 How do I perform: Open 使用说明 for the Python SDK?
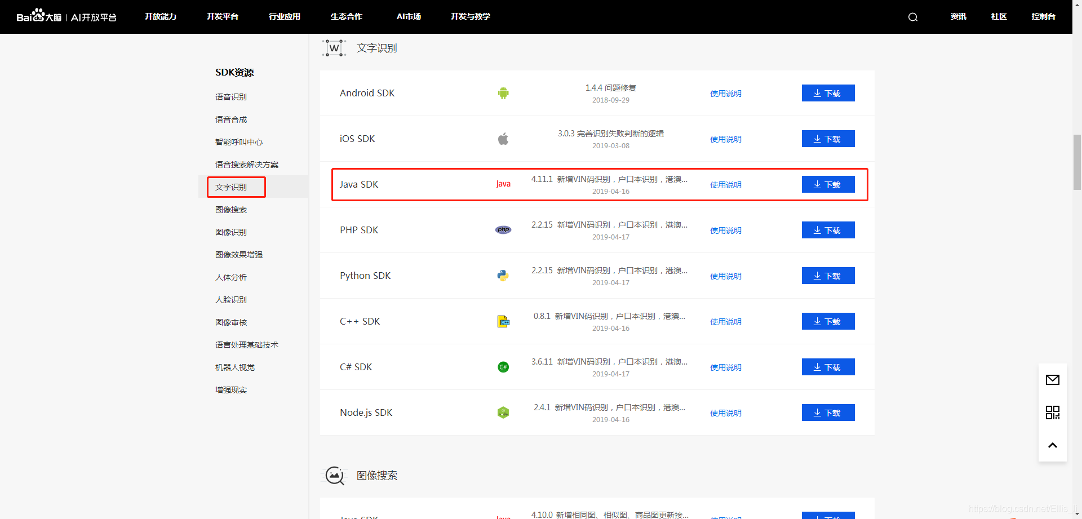click(726, 276)
